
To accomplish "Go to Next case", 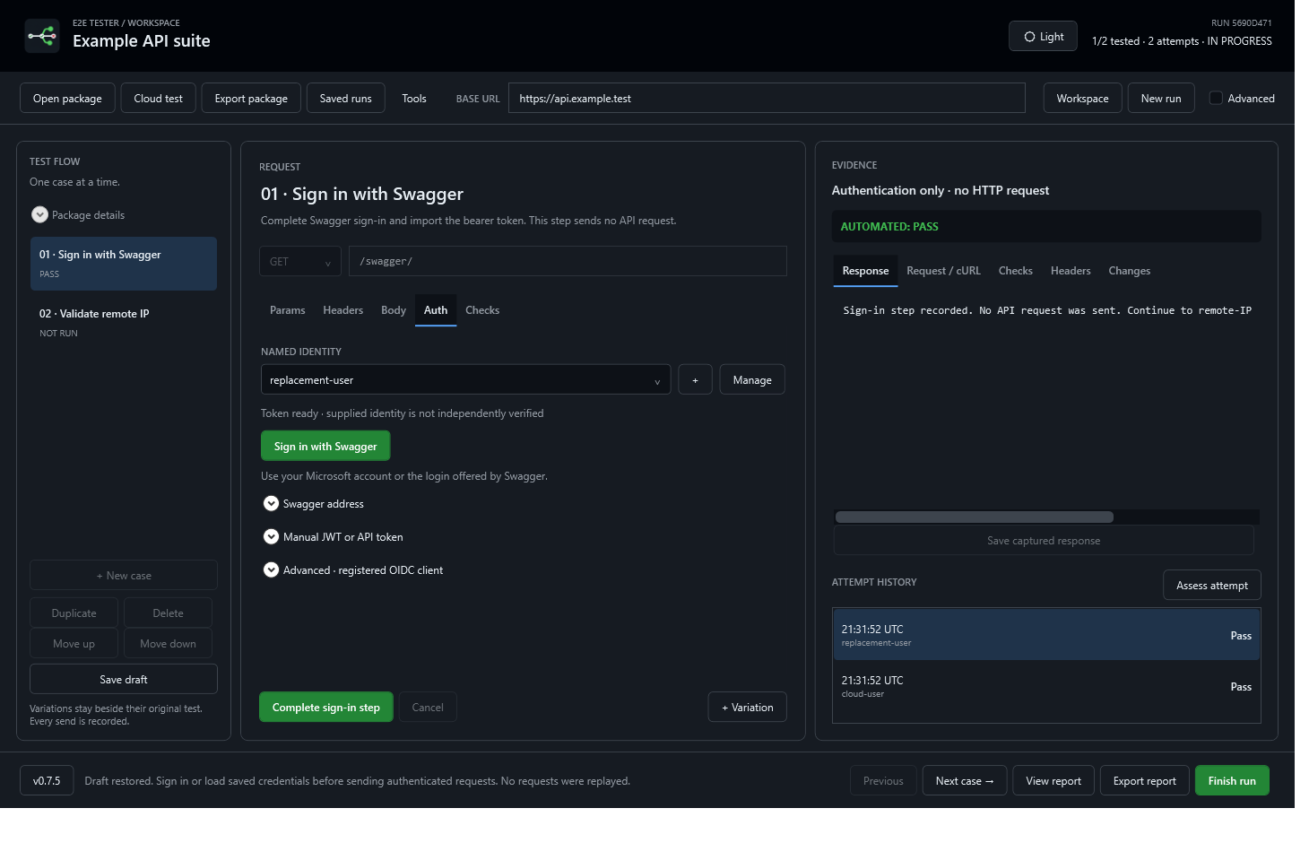I will [x=965, y=781].
